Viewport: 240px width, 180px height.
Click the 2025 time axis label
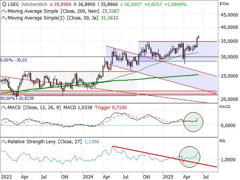click(168, 177)
